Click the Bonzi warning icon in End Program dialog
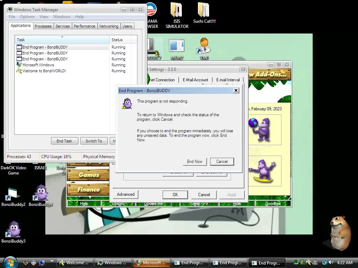 coord(127,104)
